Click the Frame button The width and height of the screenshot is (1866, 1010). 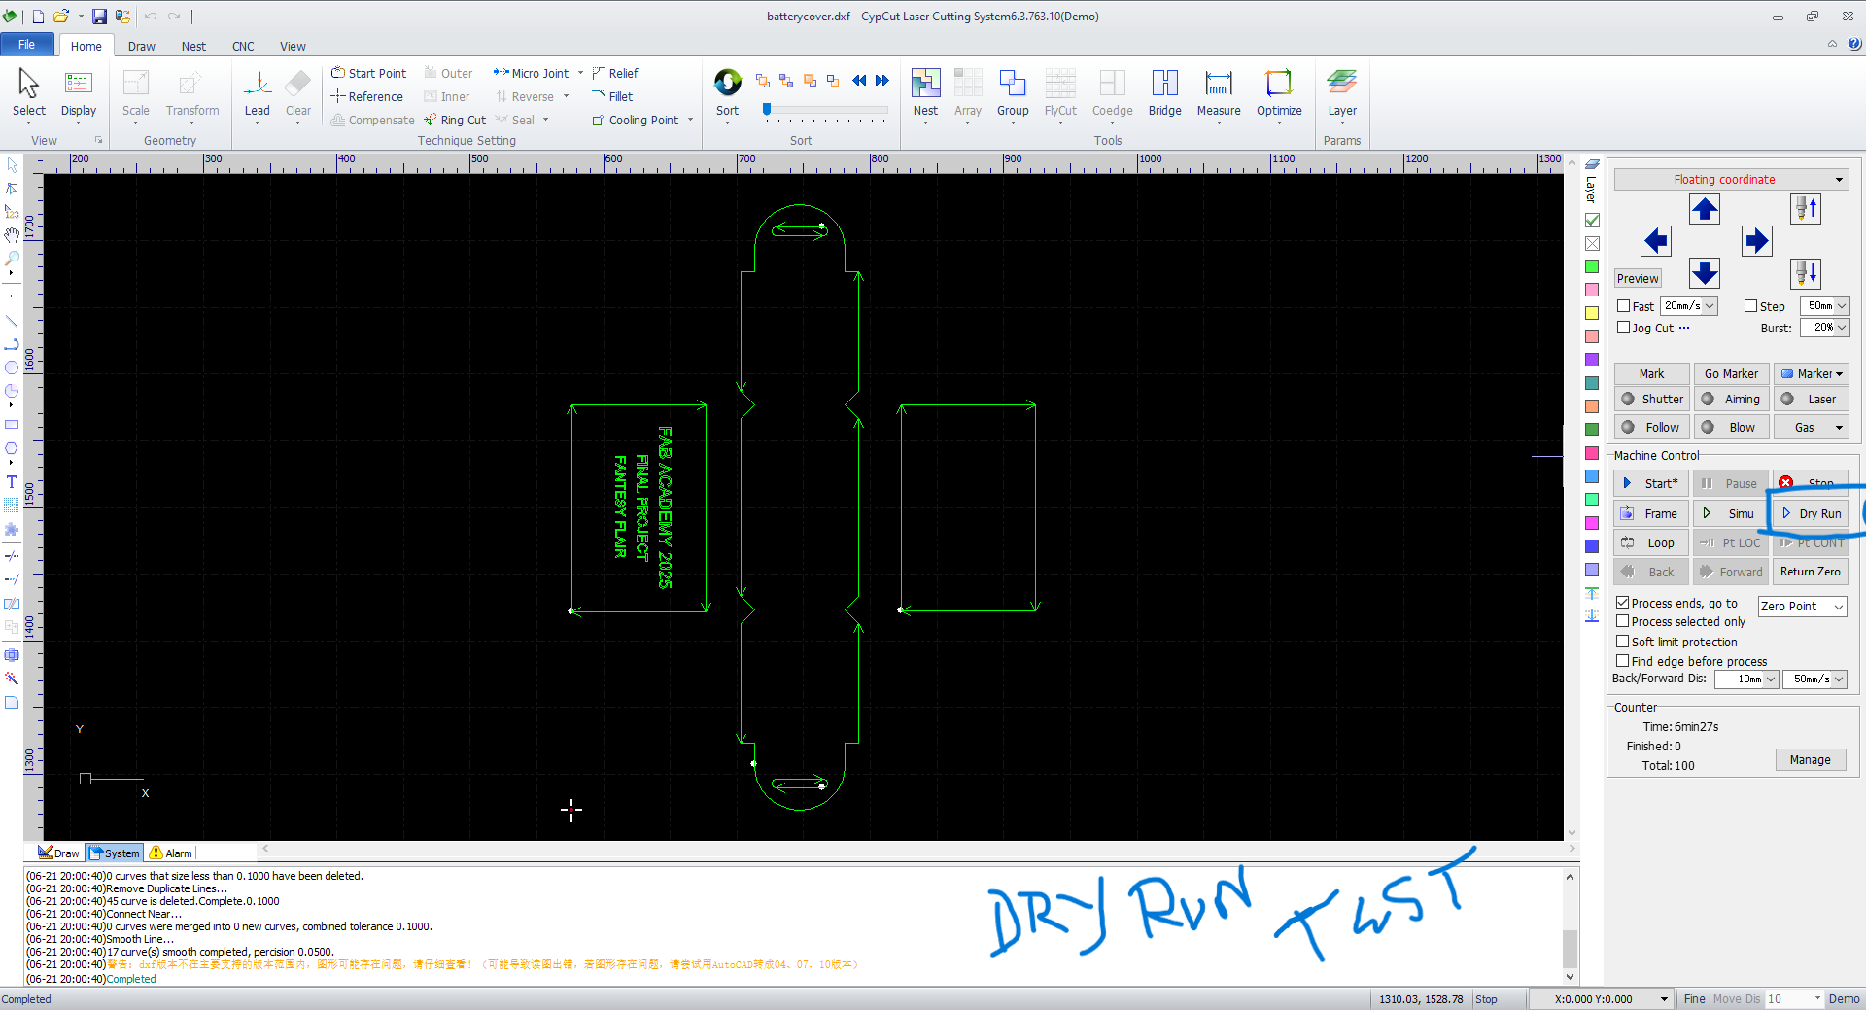point(1651,513)
